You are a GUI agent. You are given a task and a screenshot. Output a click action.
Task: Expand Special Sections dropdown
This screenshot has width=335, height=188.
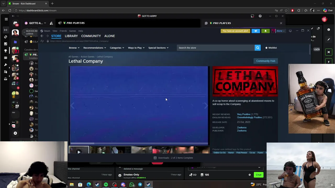[158, 48]
